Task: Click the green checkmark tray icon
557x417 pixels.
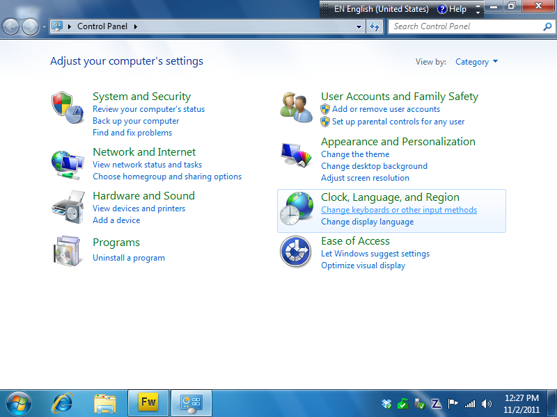Action: pyautogui.click(x=403, y=404)
